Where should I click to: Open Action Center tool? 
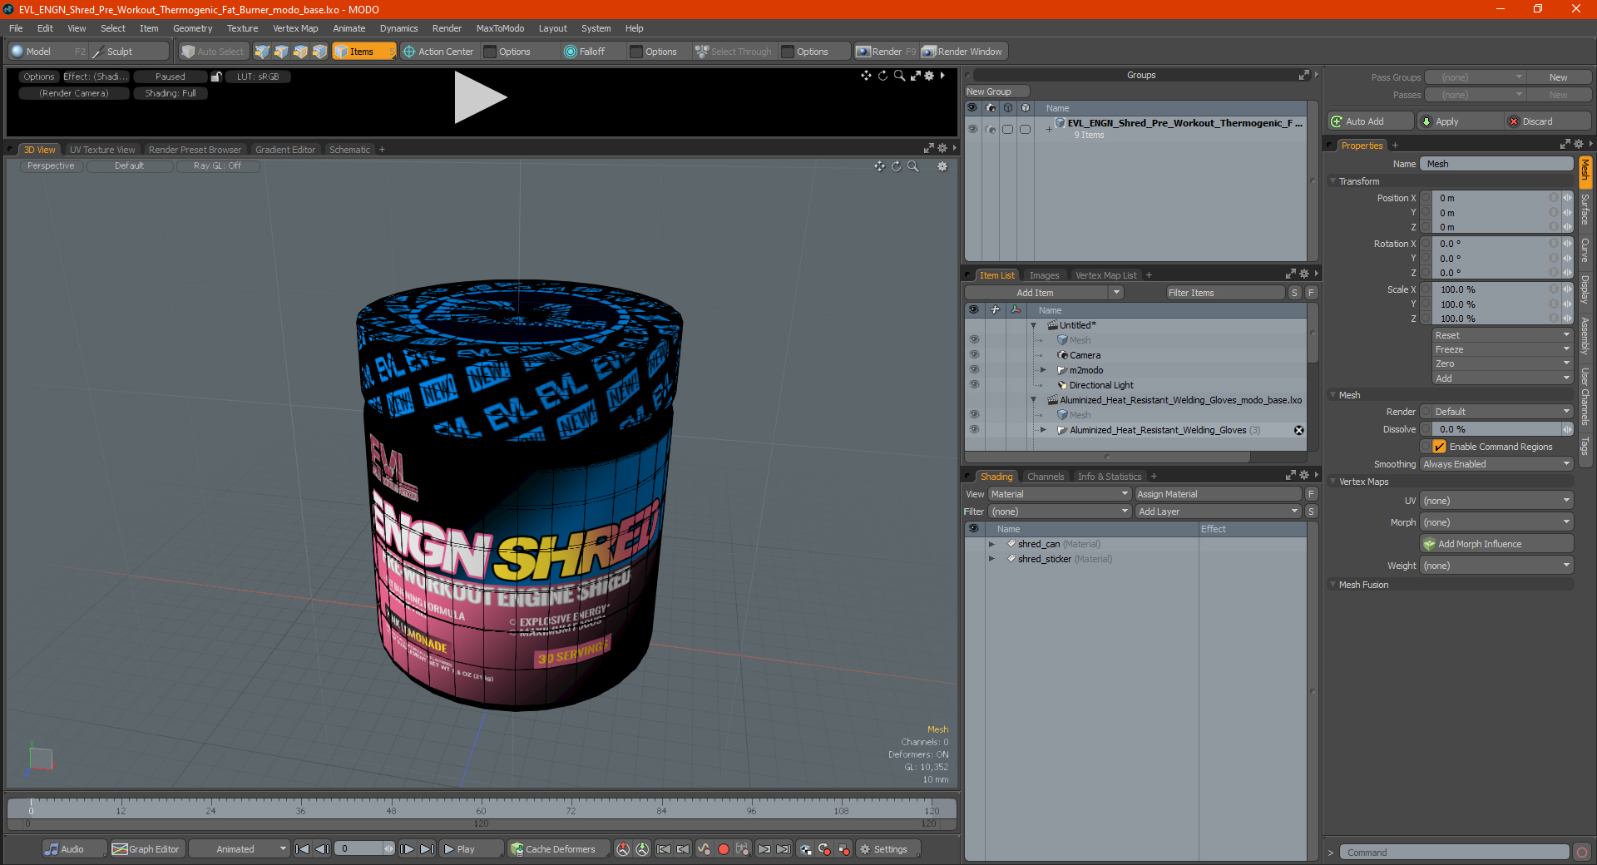tap(438, 52)
